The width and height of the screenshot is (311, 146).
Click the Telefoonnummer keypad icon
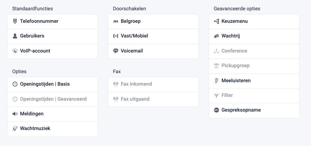pos(15,21)
